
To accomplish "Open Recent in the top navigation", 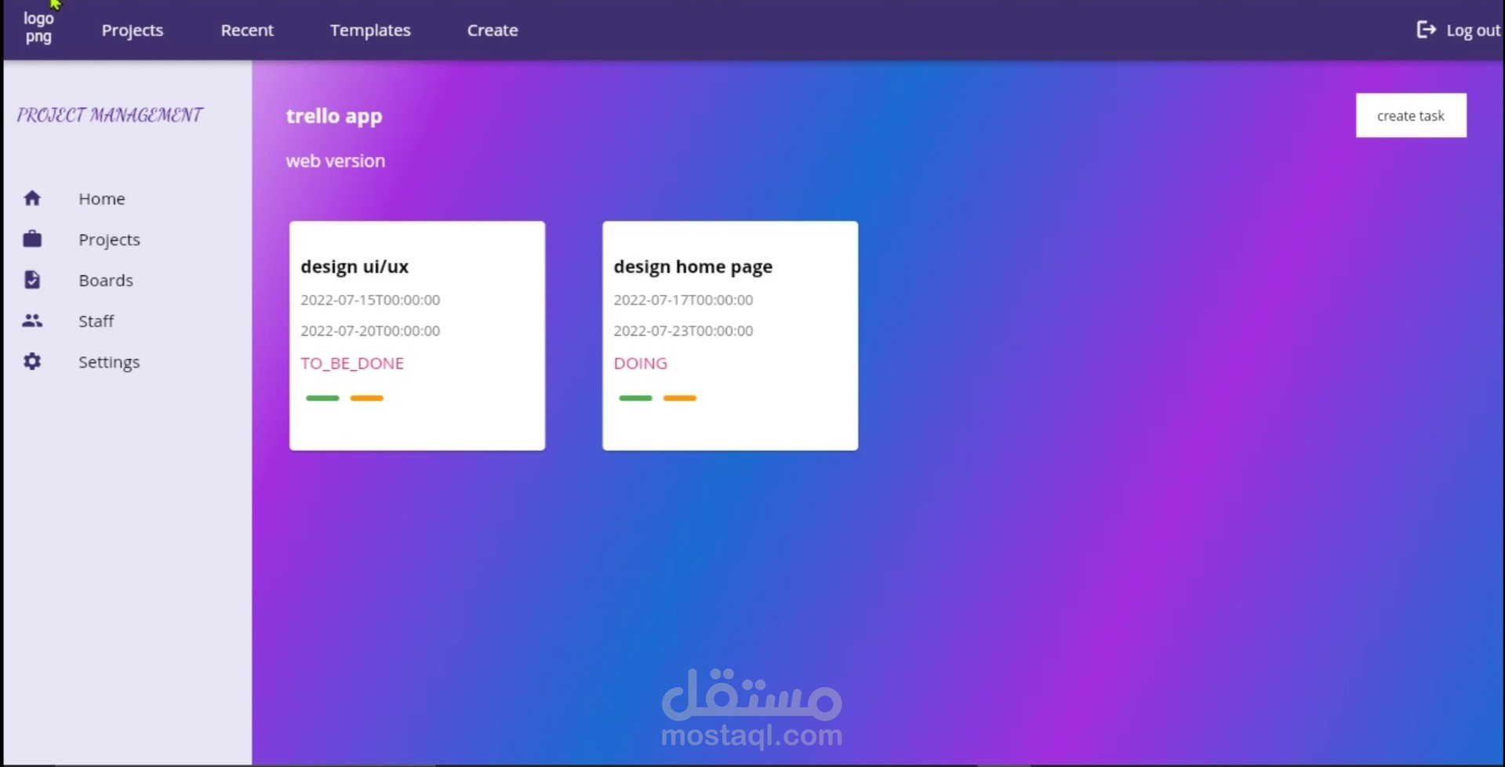I will click(x=247, y=30).
